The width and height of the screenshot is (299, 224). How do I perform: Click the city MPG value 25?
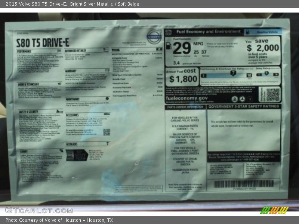[x=196, y=52]
